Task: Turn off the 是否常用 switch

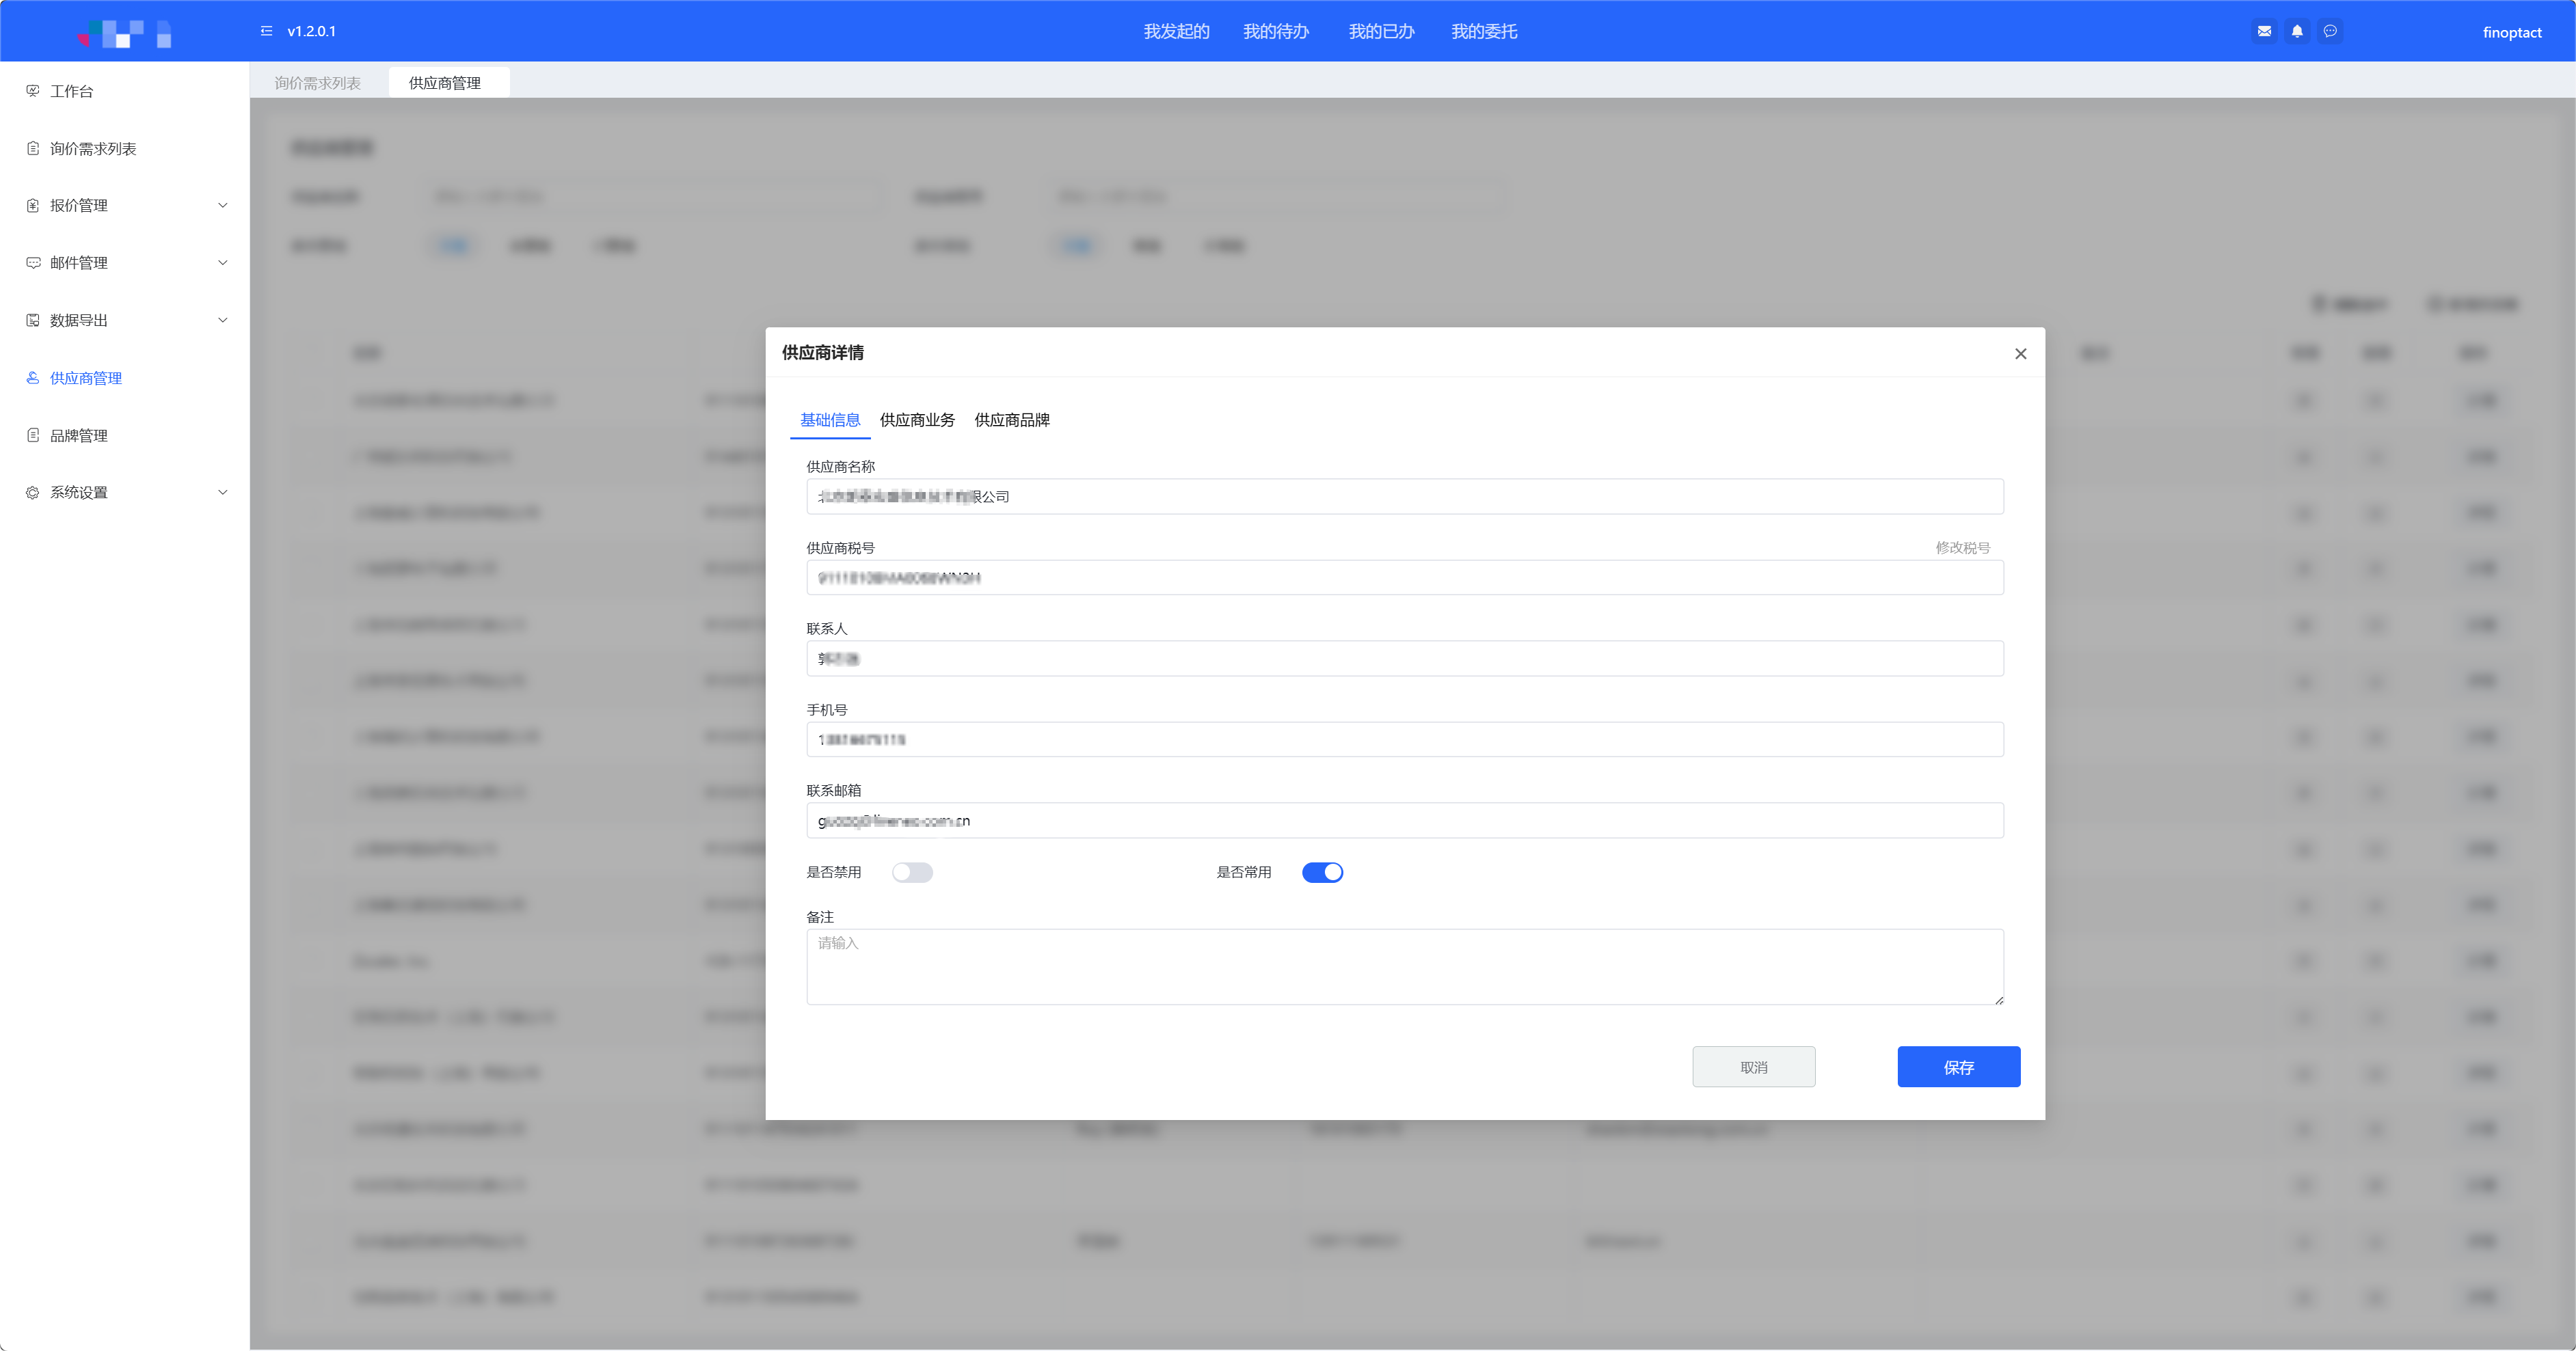Action: pos(1322,873)
